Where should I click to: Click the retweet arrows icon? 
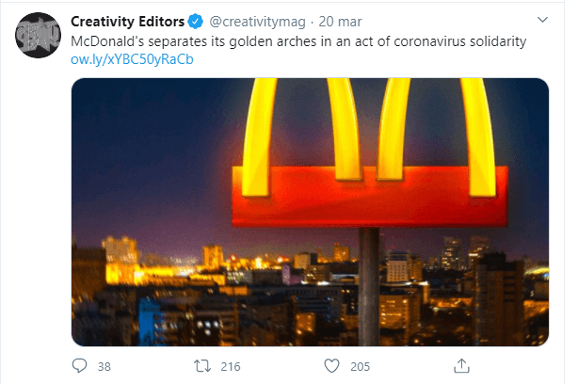pyautogui.click(x=201, y=365)
